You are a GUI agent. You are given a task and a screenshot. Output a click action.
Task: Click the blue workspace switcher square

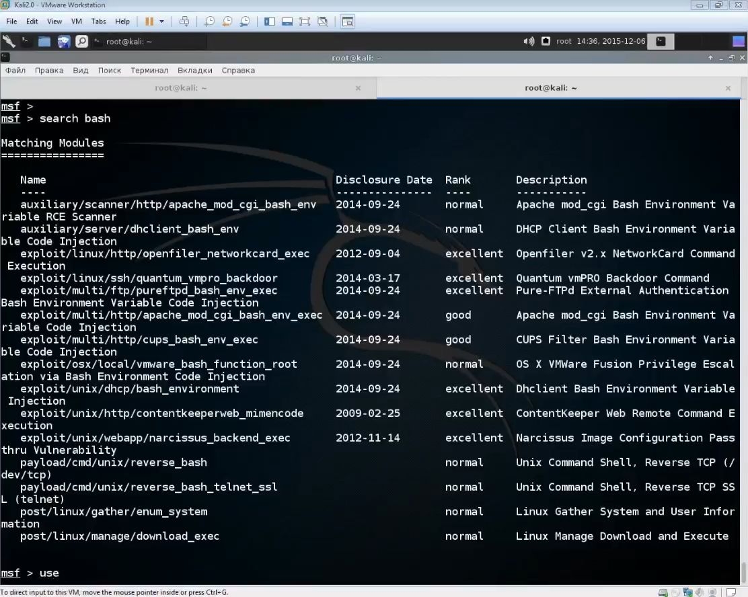click(739, 42)
